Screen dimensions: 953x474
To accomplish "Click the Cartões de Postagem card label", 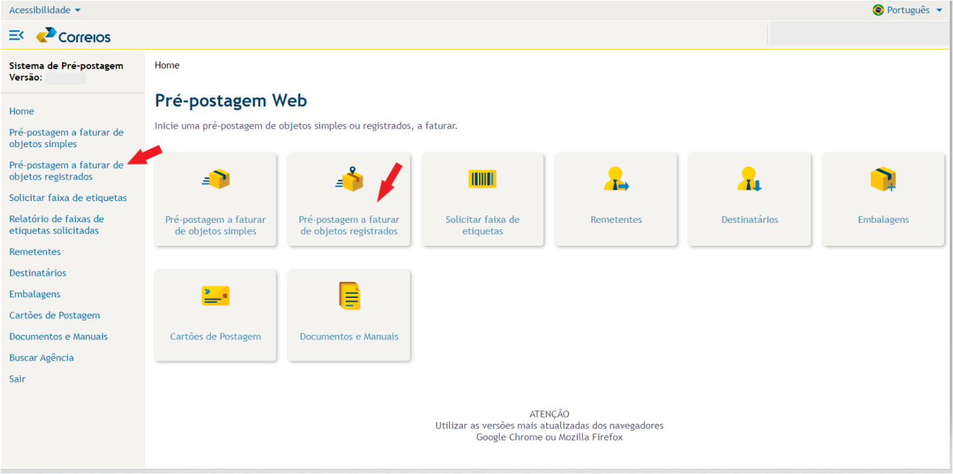I will (216, 336).
